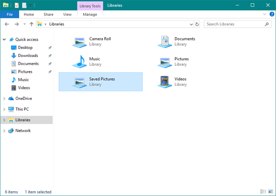This screenshot has height=196, width=276.
Task: Minimize the Libraries window
Action: tap(237, 5)
